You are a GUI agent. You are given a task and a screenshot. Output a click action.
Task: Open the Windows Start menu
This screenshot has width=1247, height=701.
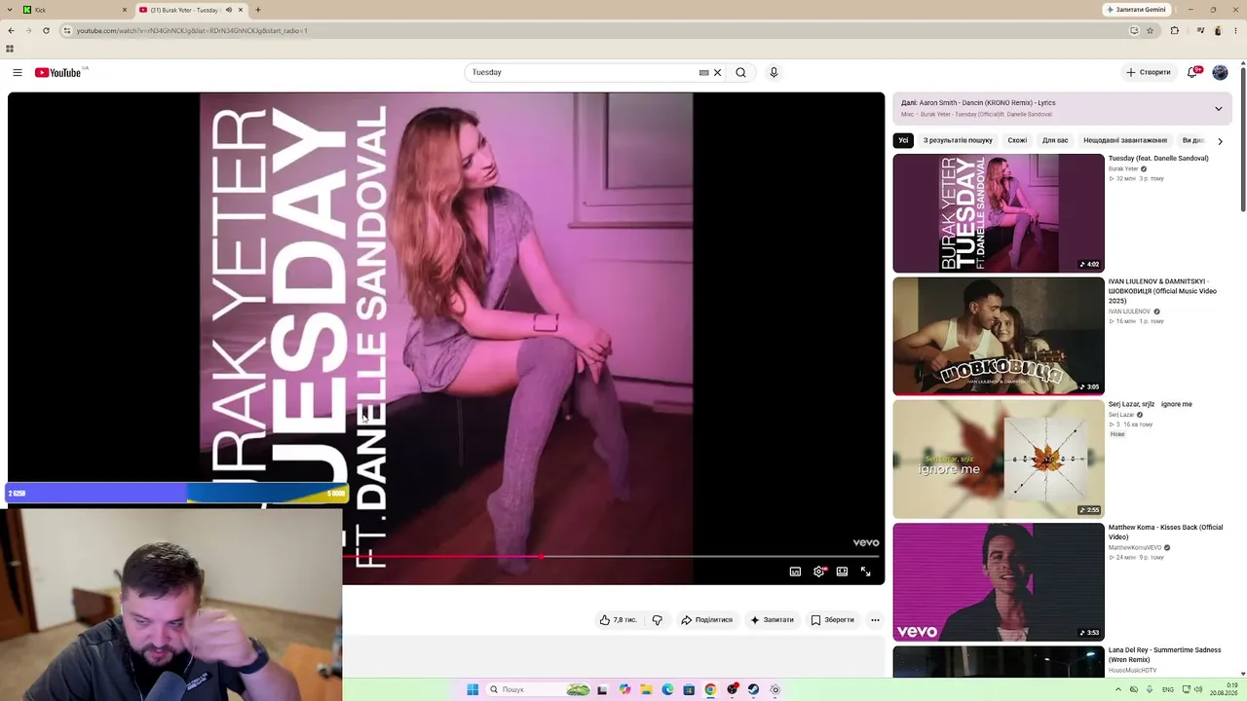(472, 689)
